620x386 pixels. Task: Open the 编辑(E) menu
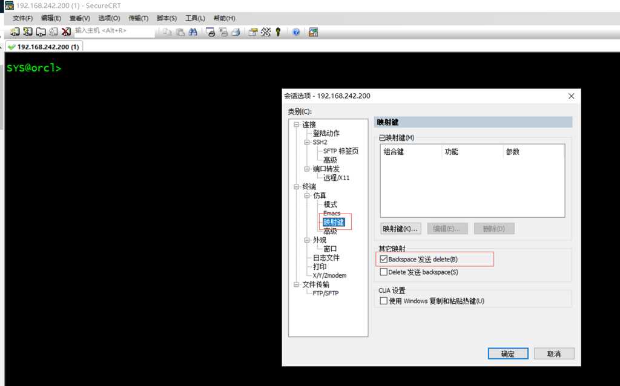pyautogui.click(x=51, y=18)
